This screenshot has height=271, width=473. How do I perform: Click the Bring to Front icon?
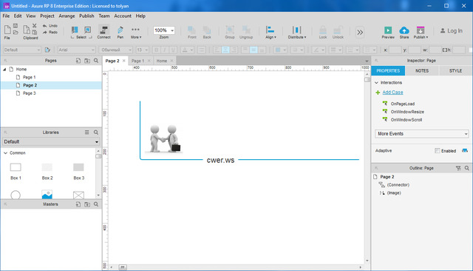(x=192, y=32)
